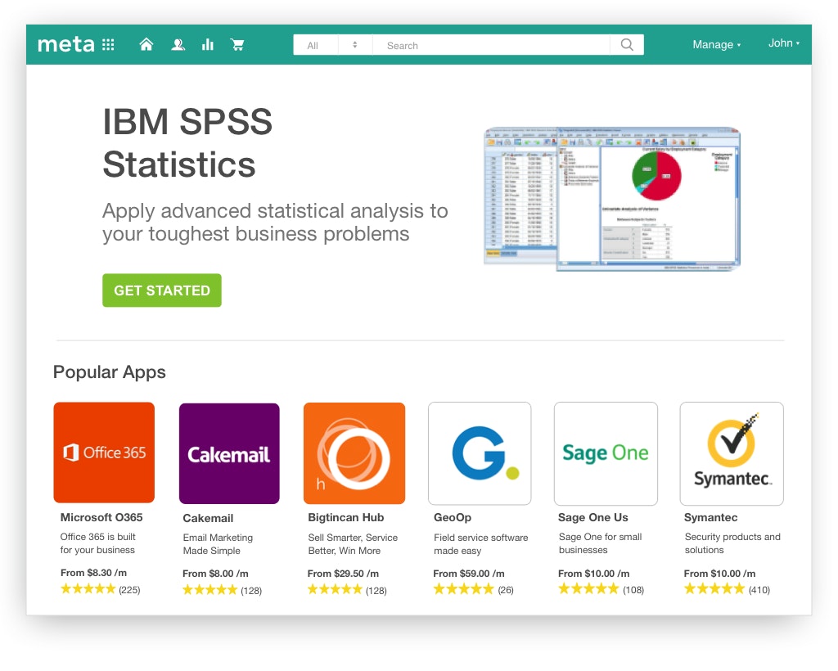Click 'Email Marketing Made Simple' description
The width and height of the screenshot is (838, 671).
click(218, 544)
